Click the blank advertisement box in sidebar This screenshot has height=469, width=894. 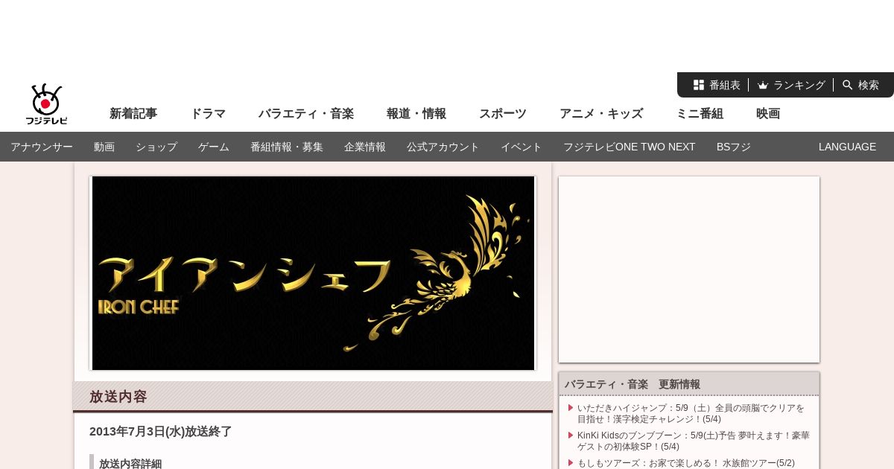point(689,269)
